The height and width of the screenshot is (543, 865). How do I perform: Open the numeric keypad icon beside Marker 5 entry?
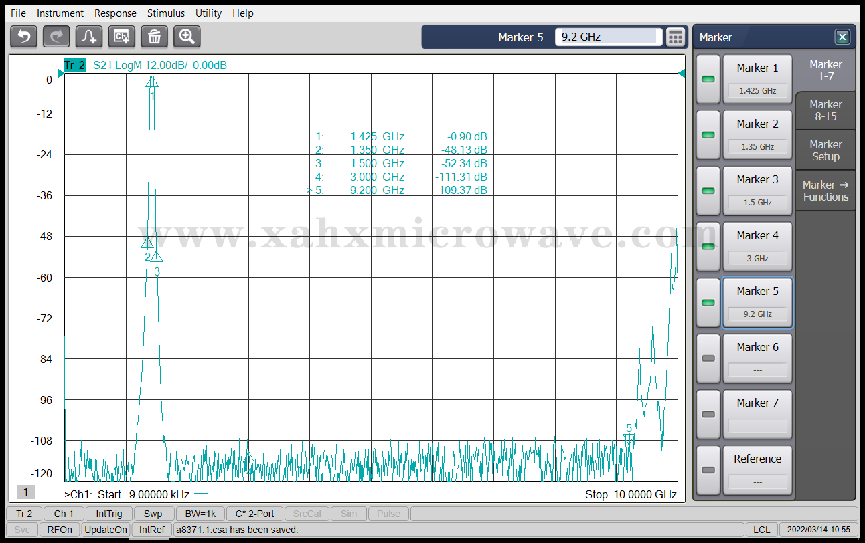point(676,37)
